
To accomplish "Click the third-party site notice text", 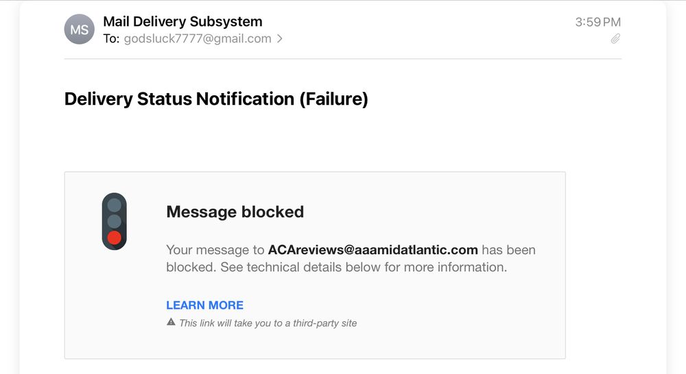I will (x=268, y=323).
